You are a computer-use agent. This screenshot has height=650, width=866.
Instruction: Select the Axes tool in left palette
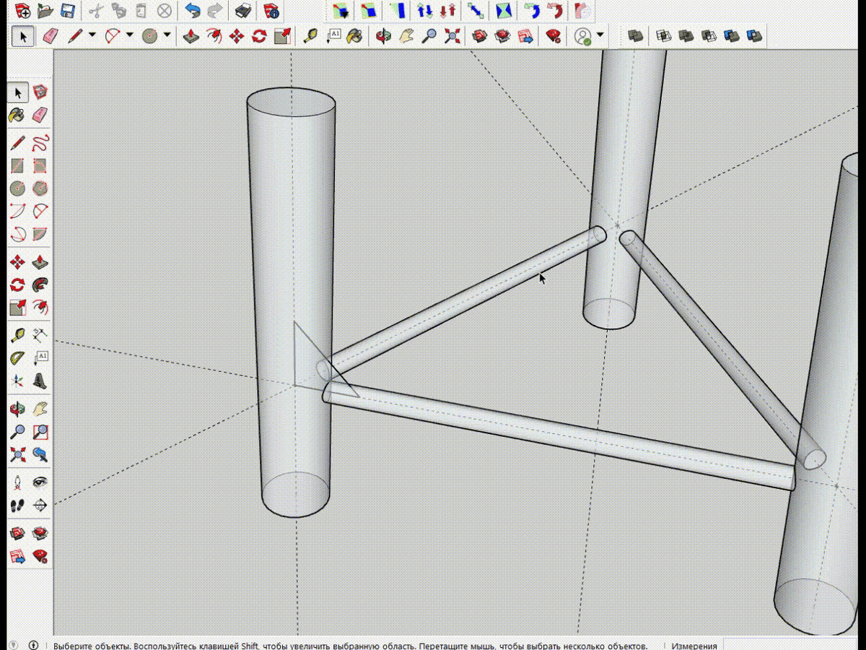pos(18,381)
